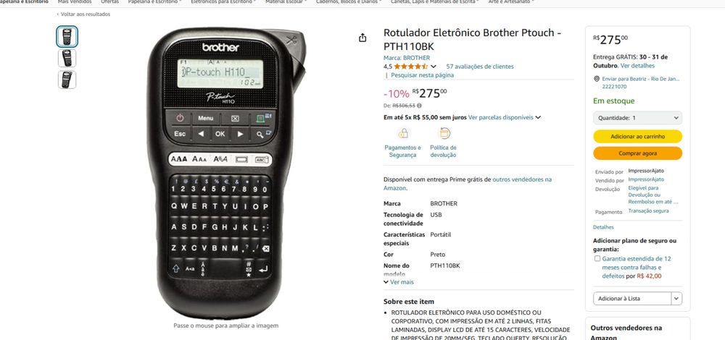Click the Comprar agora button
The height and width of the screenshot is (340, 725).
coord(637,153)
